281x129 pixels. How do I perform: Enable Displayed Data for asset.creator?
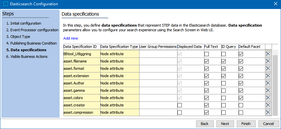(179, 105)
